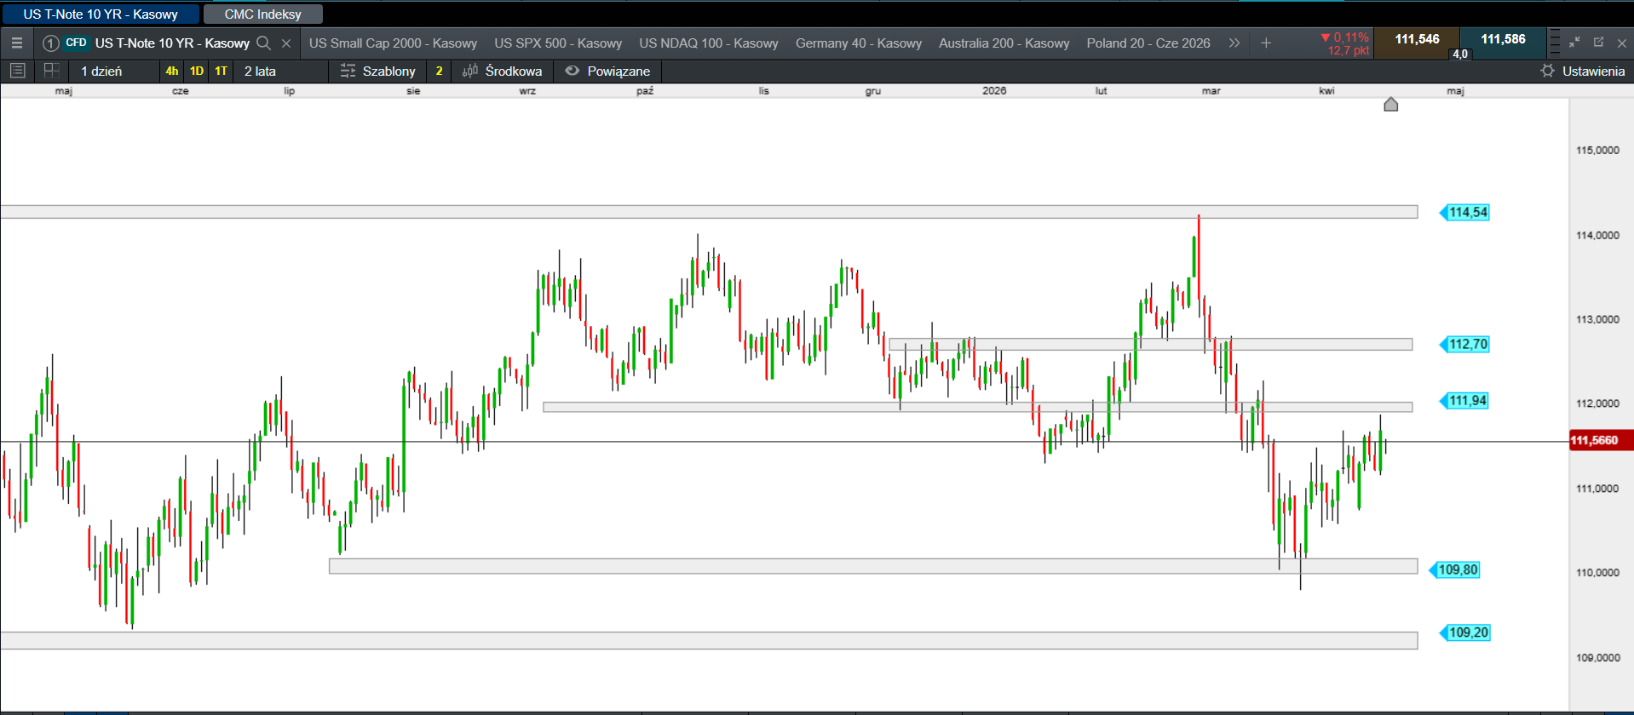Screen dimensions: 1634x715
Task: Open the hamburger menu beside the instrument tabs
Action: (x=16, y=43)
